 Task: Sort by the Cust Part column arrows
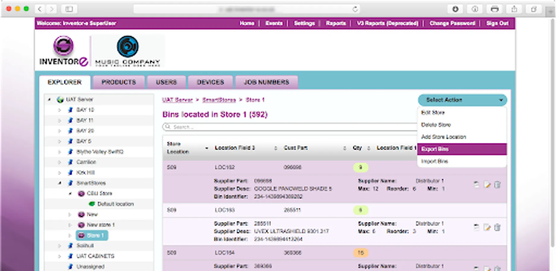345,148
